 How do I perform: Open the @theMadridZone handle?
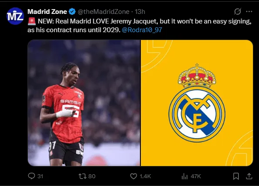tap(103, 12)
